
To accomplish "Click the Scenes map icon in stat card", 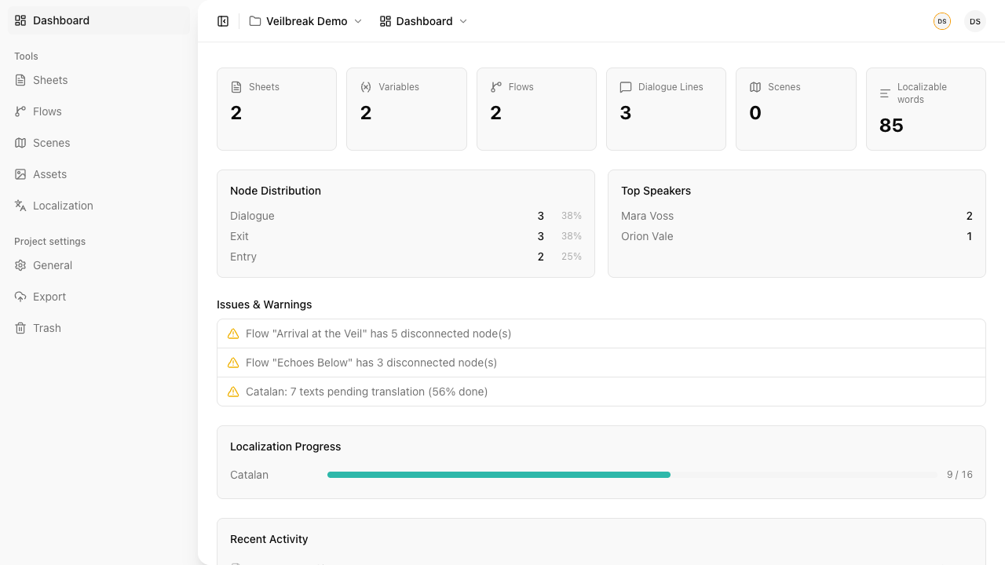I will (x=755, y=87).
